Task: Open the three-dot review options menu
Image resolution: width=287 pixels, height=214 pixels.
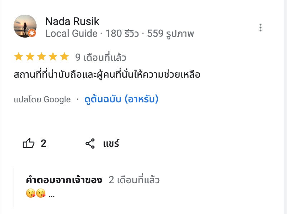Action: point(261,28)
